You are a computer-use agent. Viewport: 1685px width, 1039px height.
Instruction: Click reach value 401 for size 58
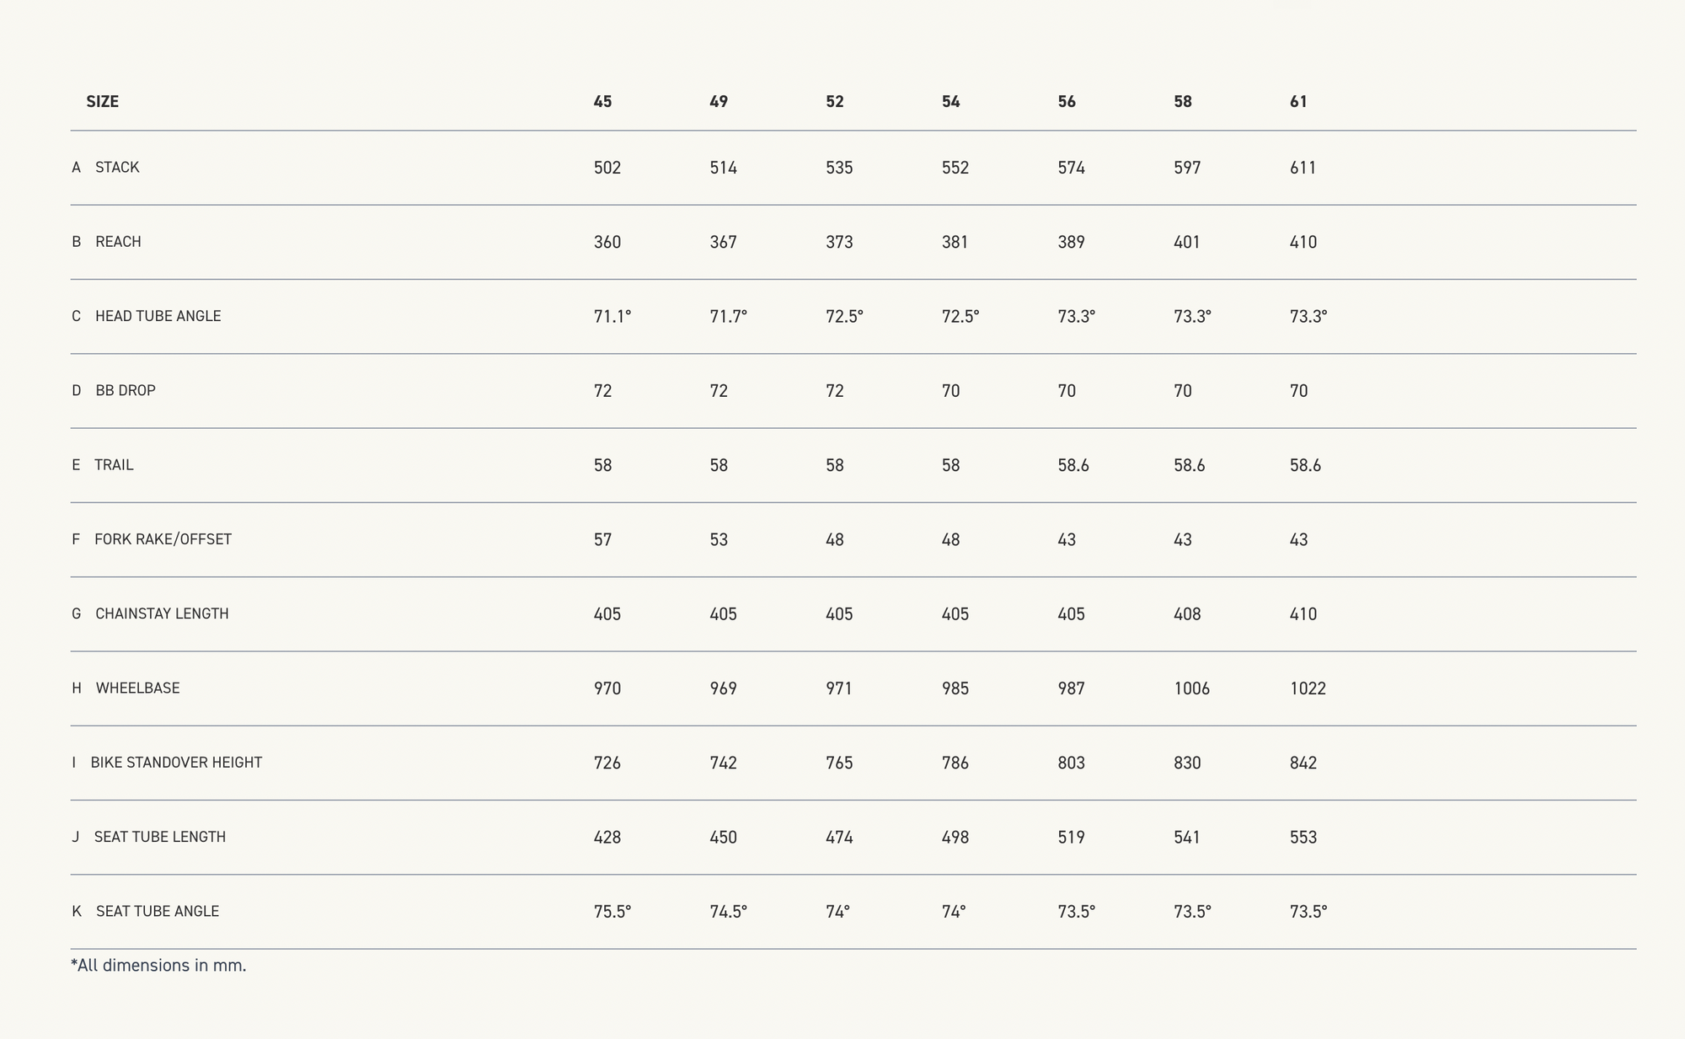point(1186,242)
